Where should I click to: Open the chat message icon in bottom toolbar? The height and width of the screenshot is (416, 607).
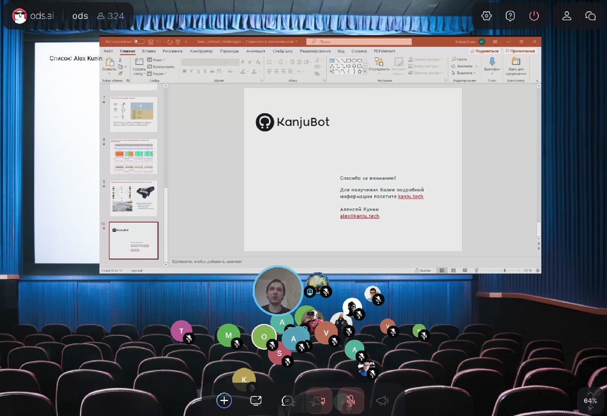click(288, 400)
